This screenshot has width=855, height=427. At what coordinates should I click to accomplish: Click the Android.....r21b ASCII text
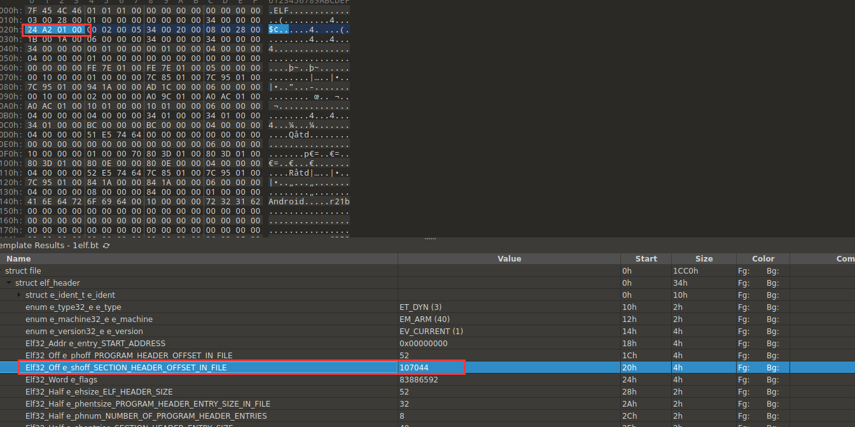(x=309, y=202)
